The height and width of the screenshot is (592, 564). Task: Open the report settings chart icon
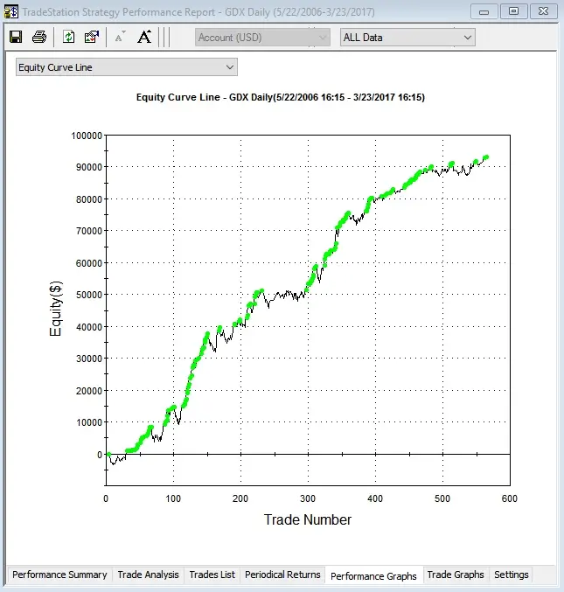[x=92, y=37]
